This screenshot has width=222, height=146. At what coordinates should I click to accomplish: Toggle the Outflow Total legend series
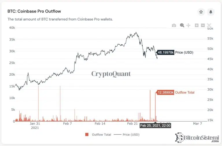98,134
